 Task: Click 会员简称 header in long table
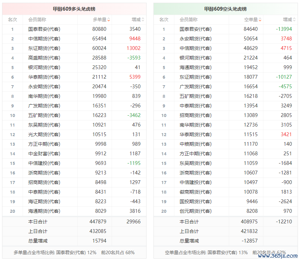pos(37,19)
